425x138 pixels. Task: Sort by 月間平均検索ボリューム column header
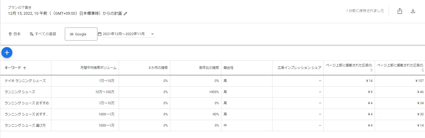[98, 68]
